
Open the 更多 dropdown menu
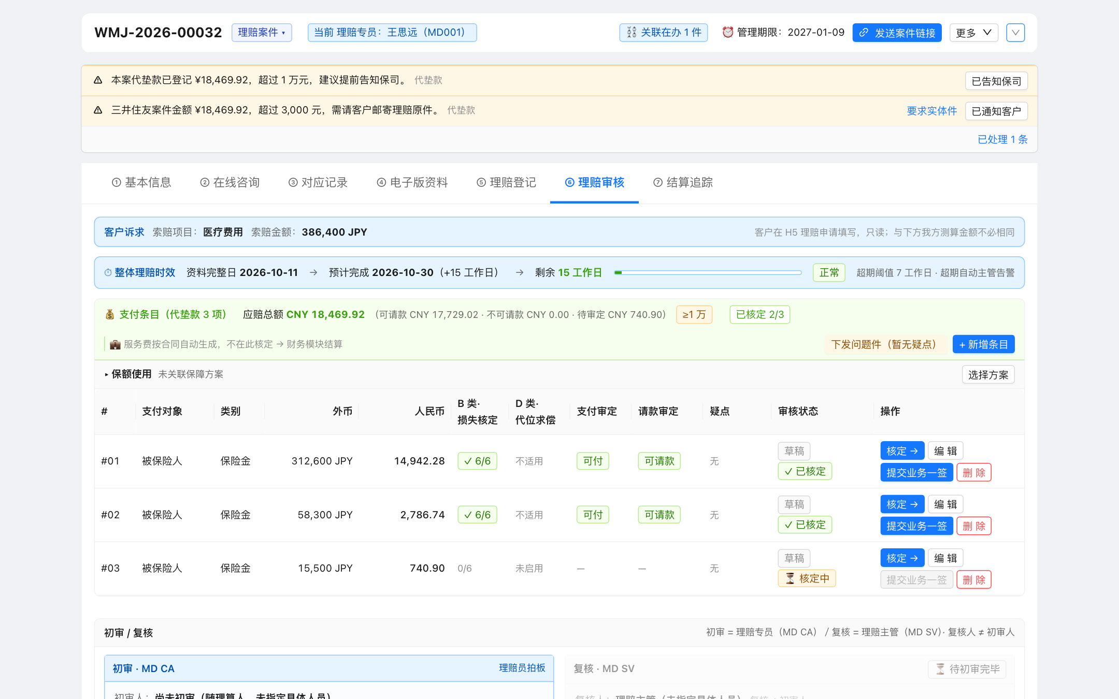973,33
